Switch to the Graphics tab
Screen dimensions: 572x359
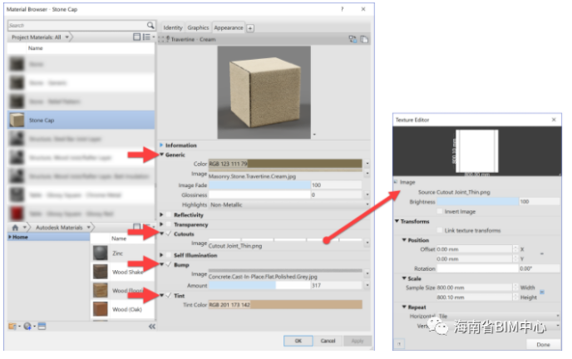tap(198, 27)
